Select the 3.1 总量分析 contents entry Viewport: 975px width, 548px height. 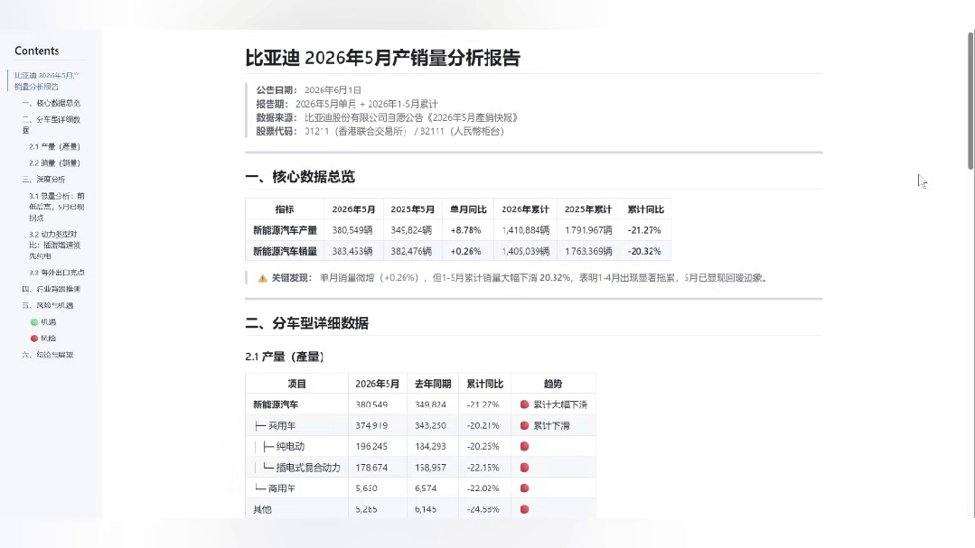pyautogui.click(x=57, y=207)
